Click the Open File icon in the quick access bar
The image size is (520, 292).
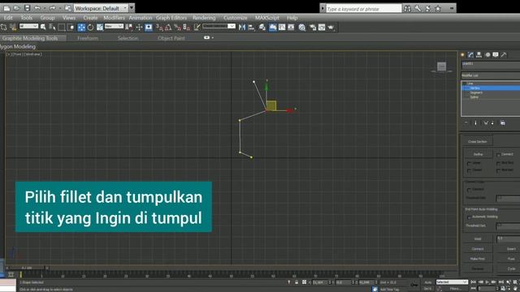coord(17,8)
